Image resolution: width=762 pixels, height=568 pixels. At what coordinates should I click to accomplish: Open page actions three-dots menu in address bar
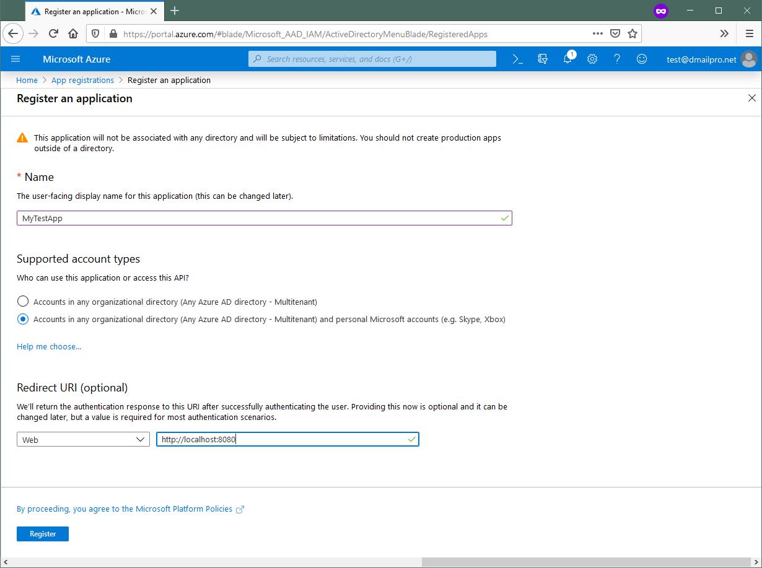pyautogui.click(x=597, y=33)
